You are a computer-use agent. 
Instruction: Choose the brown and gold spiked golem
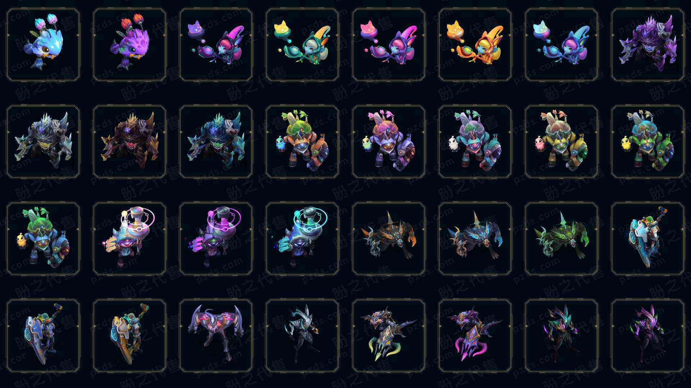pyautogui.click(x=130, y=142)
